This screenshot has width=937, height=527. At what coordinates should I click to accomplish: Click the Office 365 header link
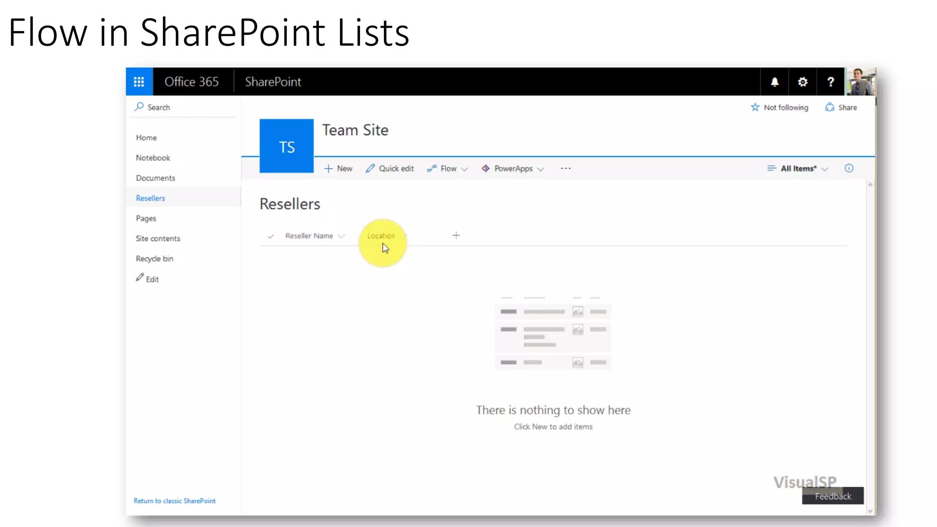192,82
